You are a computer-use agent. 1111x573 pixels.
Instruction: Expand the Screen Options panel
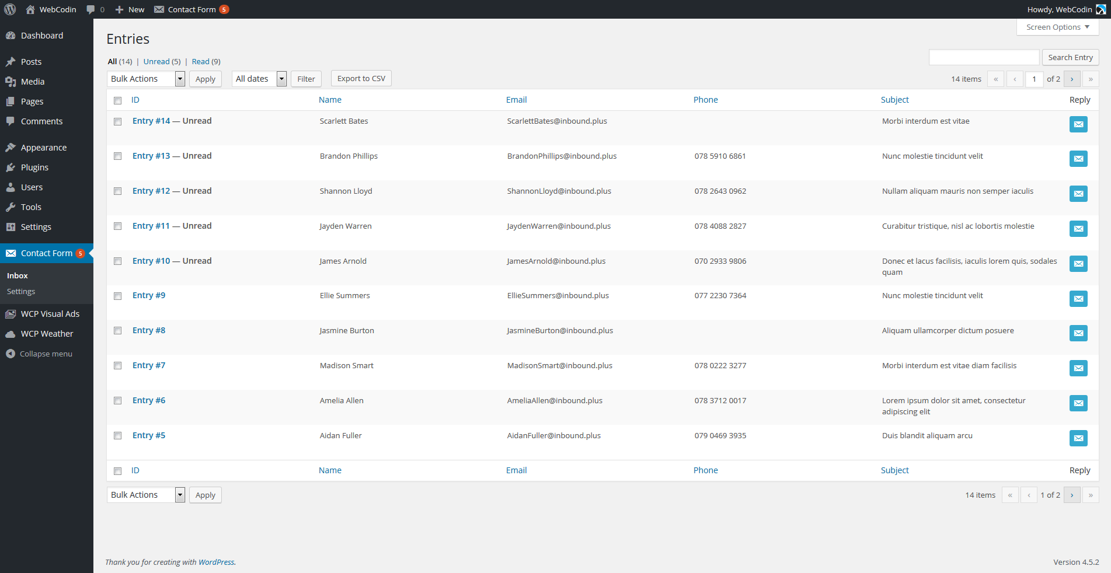1057,27
